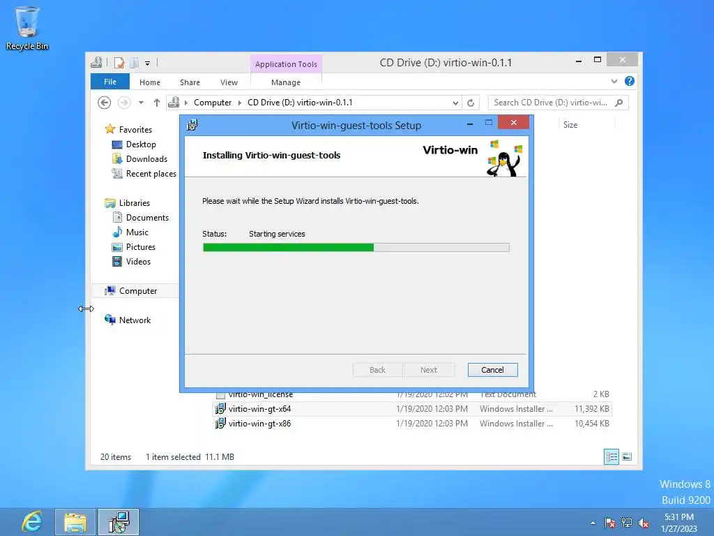Open the Action Center flag icon
714x536 pixels.
point(609,523)
